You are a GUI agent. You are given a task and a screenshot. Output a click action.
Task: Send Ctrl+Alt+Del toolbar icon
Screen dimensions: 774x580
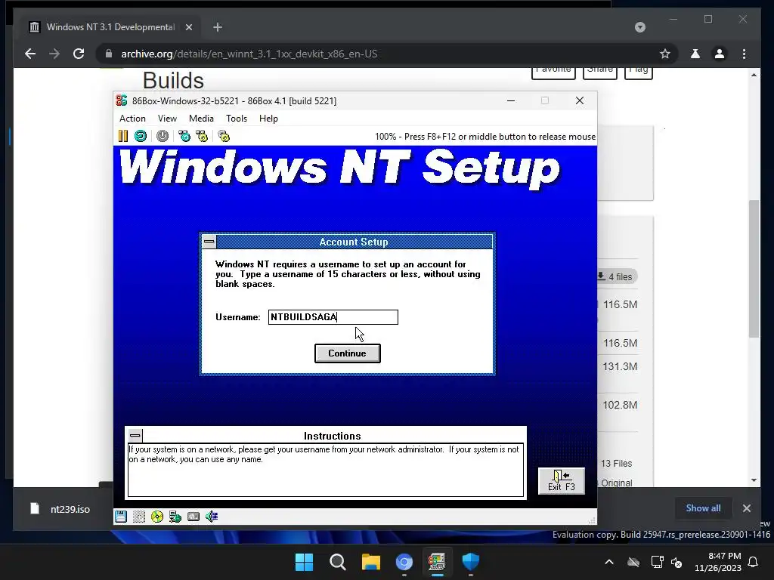pyautogui.click(x=184, y=136)
